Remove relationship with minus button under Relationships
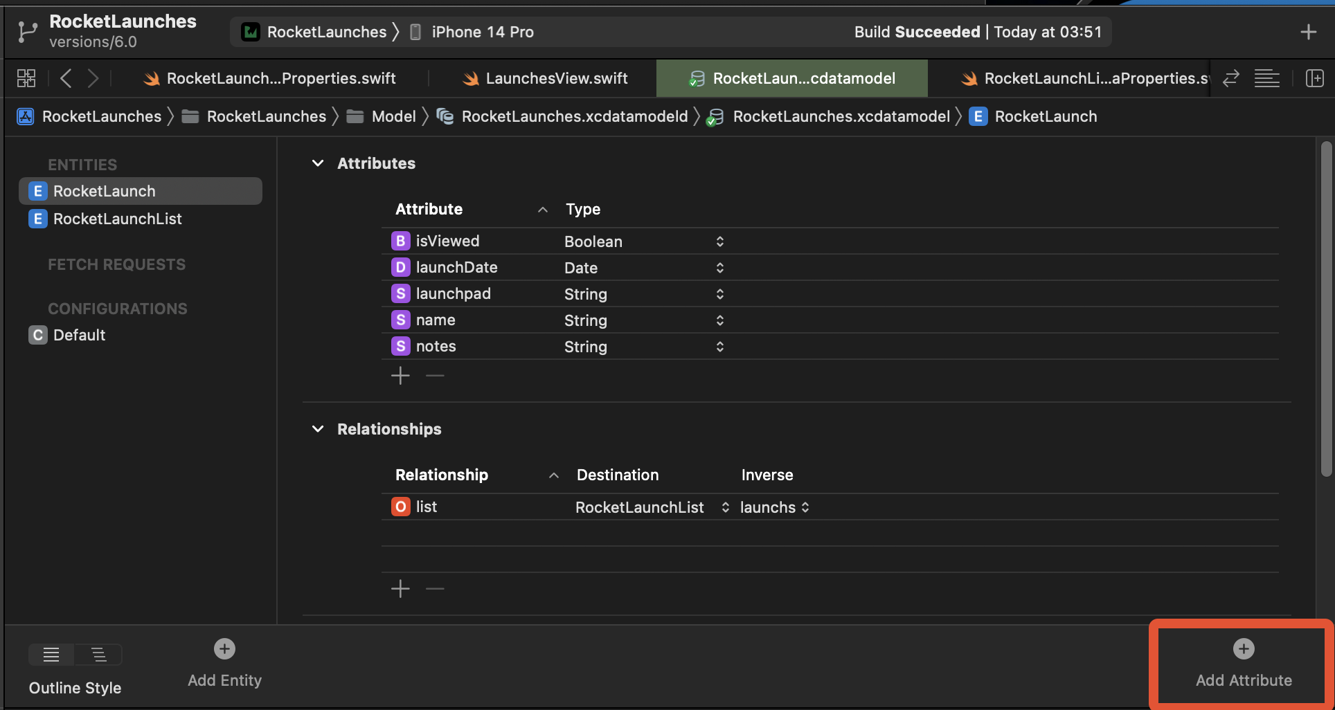 click(x=435, y=589)
